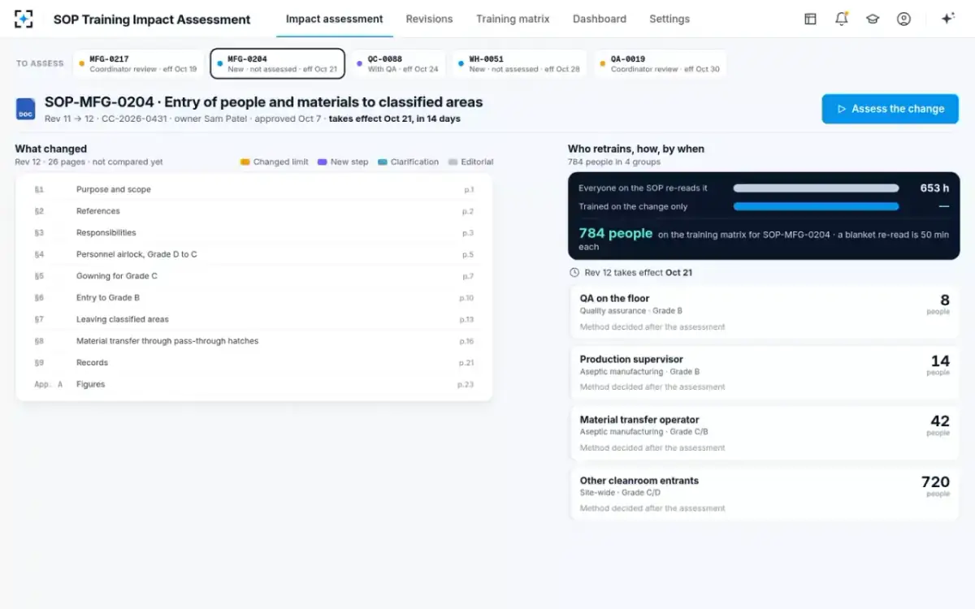
Task: Open the user profile icon
Action: tap(903, 19)
